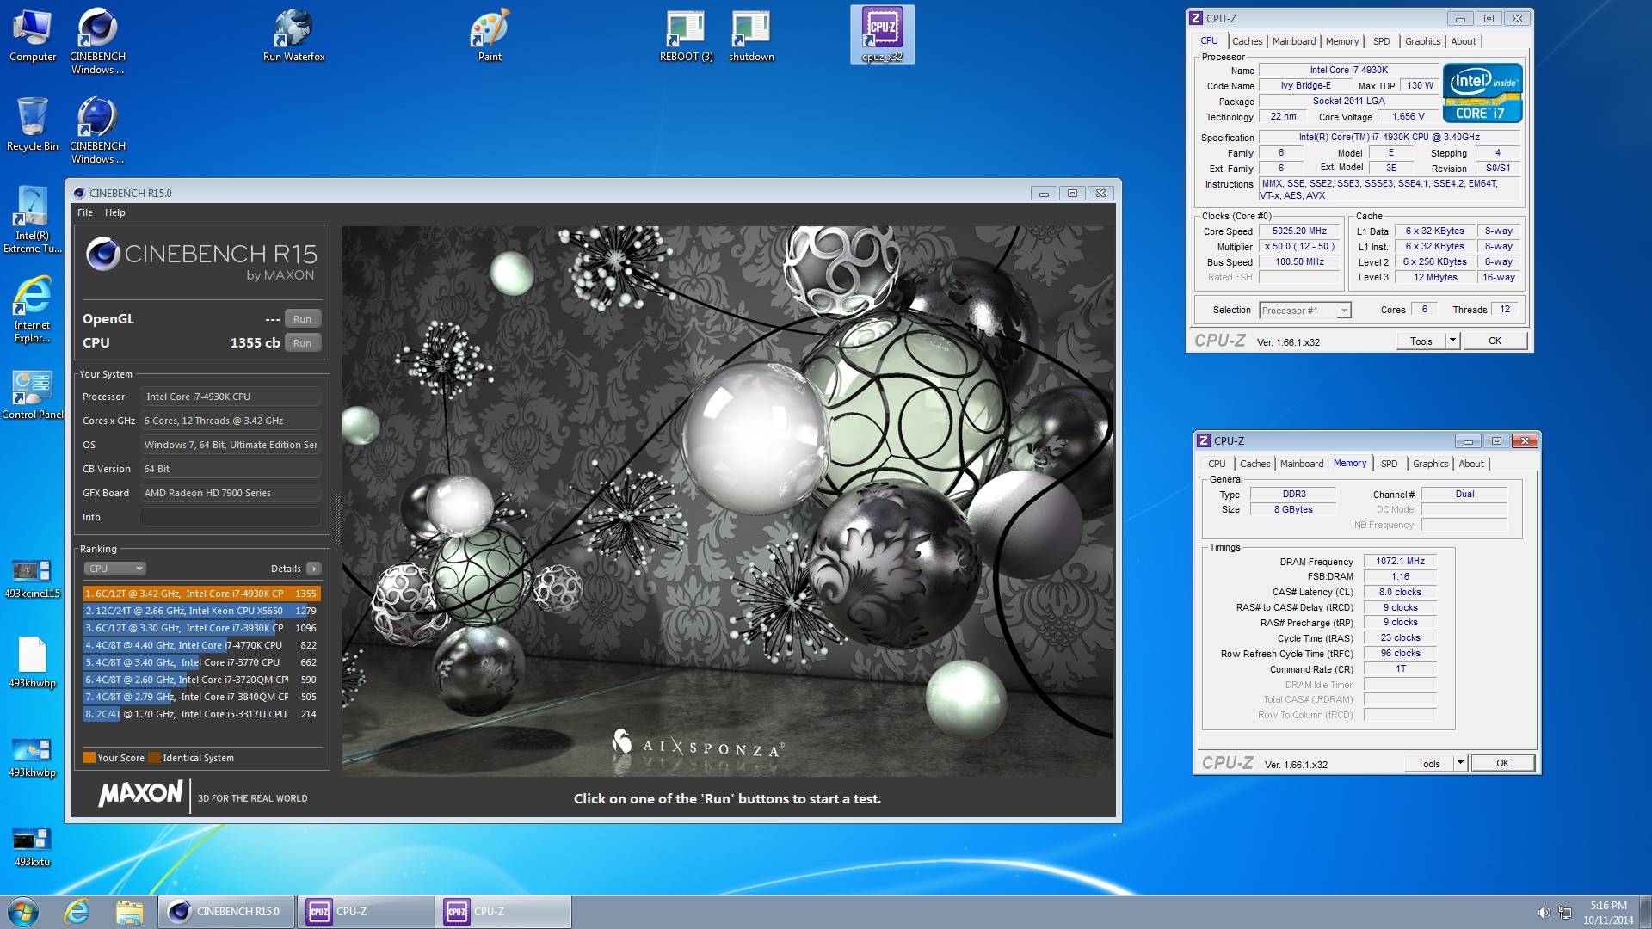Open Control Panel desktop icon

pos(33,394)
